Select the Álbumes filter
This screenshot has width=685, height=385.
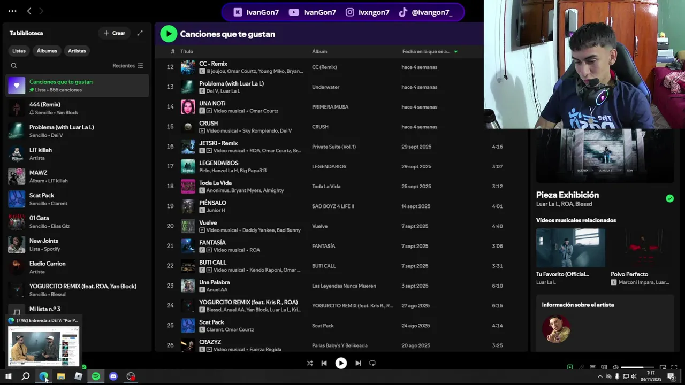coord(47,51)
